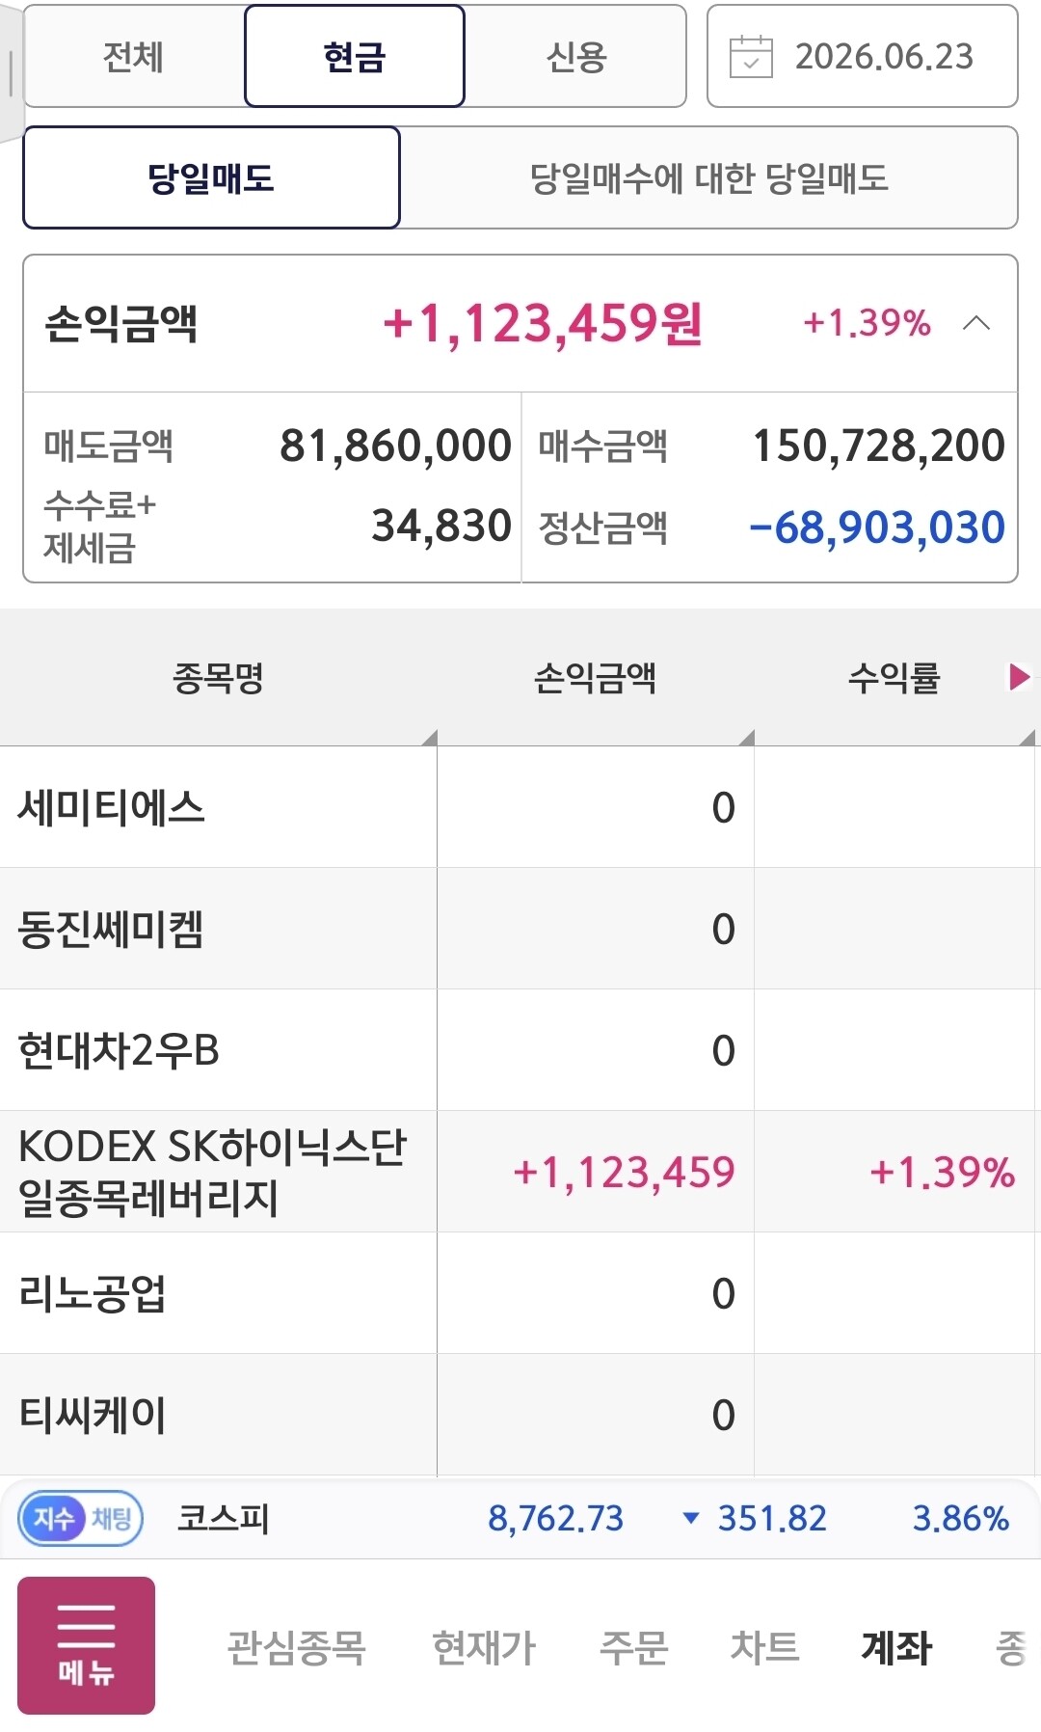Select the 신용 filter option

(x=575, y=56)
